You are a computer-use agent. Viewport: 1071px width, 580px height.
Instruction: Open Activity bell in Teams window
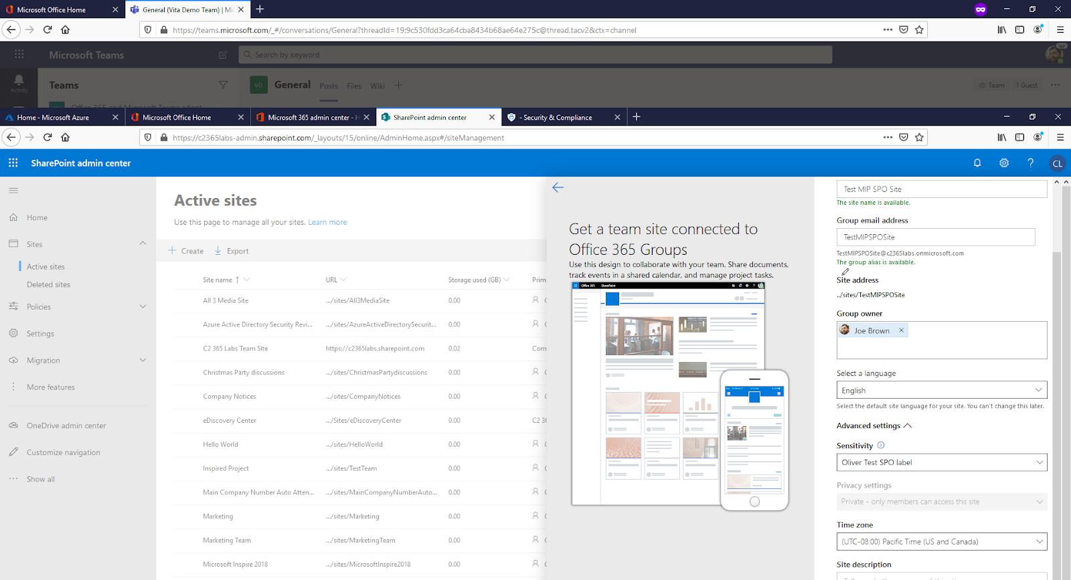coord(19,83)
